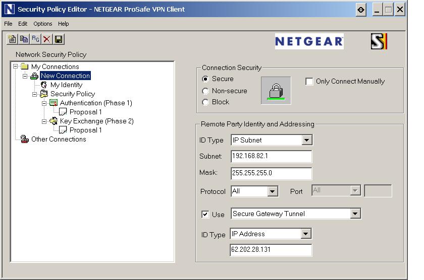Click the Mask field containing 255.255.255.0
This screenshot has height=280, width=424.
pyautogui.click(x=271, y=173)
